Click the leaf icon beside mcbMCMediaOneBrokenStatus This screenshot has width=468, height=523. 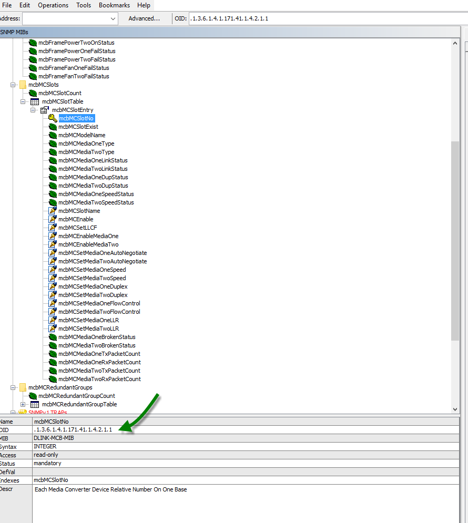tap(53, 337)
